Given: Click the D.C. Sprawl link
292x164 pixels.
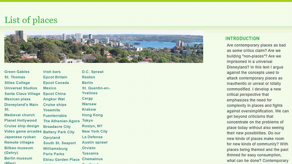Looking at the screenshot, I should pos(93,72).
